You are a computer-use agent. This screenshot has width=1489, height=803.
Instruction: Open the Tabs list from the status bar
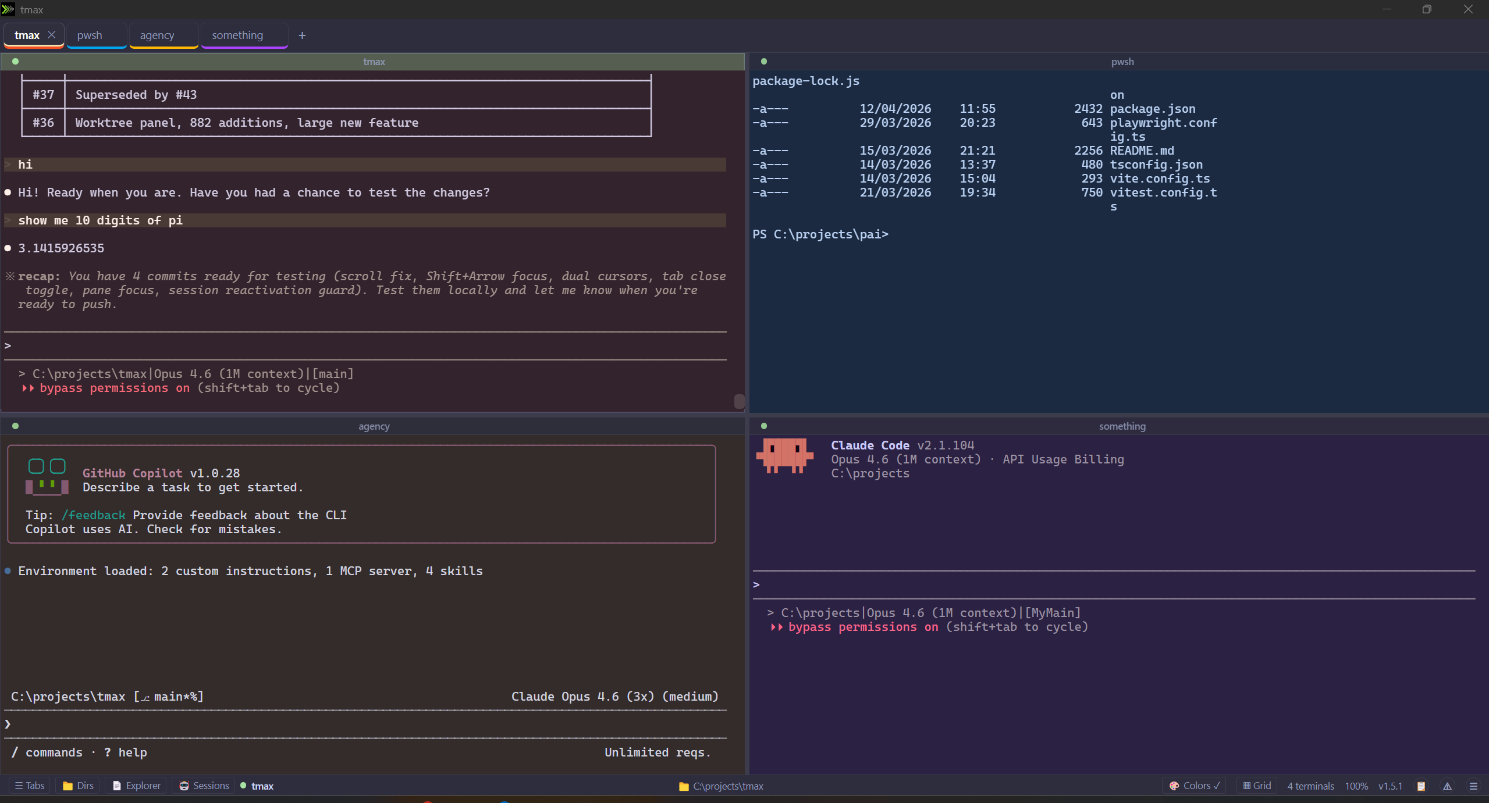(x=29, y=786)
